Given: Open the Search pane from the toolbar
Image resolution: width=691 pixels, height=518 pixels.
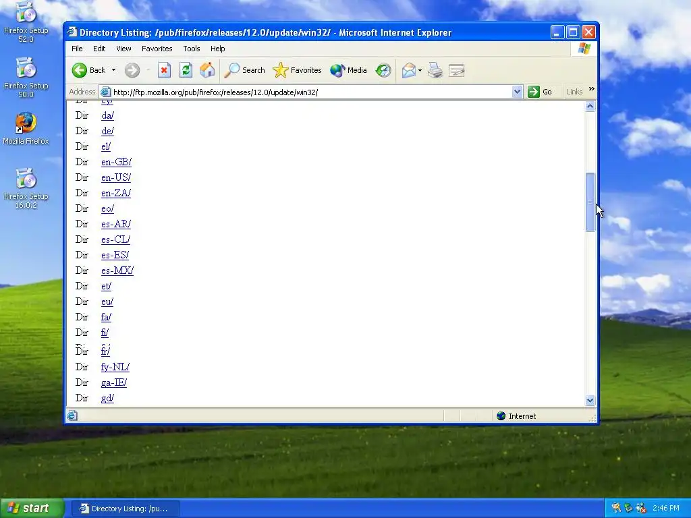Looking at the screenshot, I should [x=244, y=70].
